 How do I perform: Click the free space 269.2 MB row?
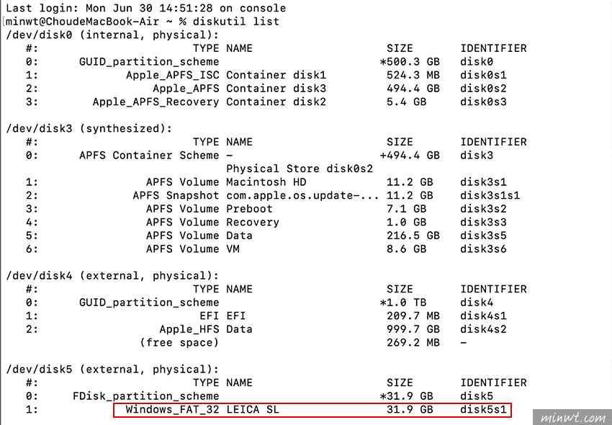pyautogui.click(x=303, y=343)
